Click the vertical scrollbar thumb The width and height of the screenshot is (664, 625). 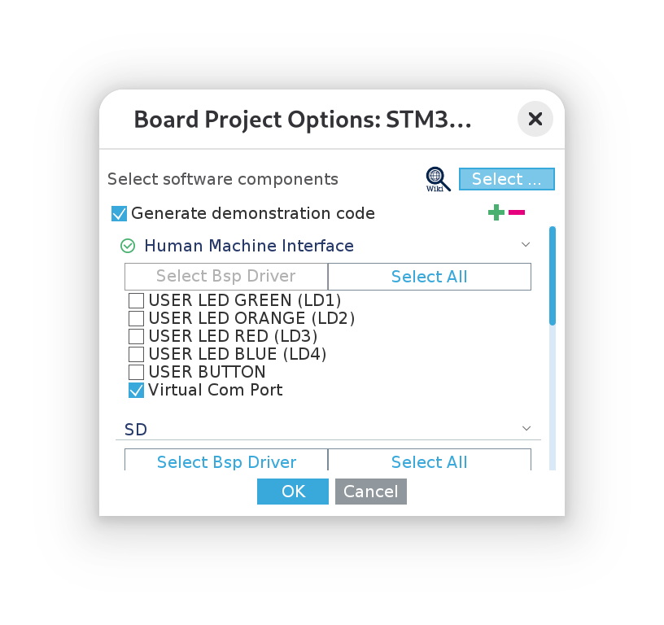(x=553, y=277)
